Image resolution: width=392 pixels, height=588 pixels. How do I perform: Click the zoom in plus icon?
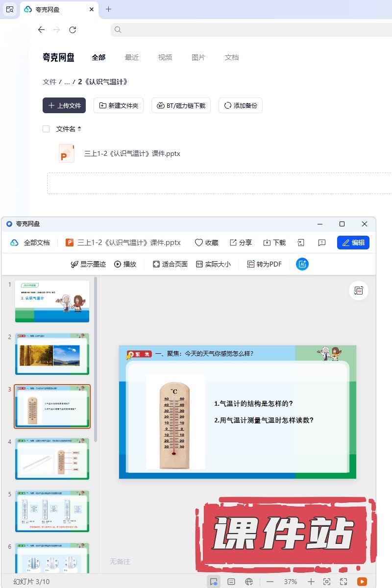click(311, 582)
